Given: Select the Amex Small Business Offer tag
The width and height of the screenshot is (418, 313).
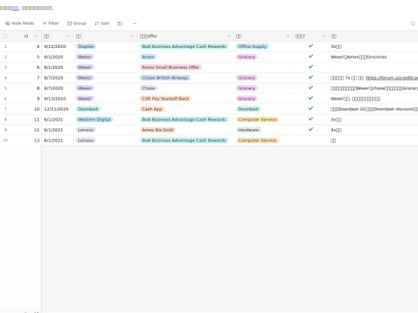Looking at the screenshot, I should coord(170,67).
